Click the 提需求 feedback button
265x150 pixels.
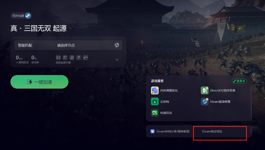click(x=239, y=81)
